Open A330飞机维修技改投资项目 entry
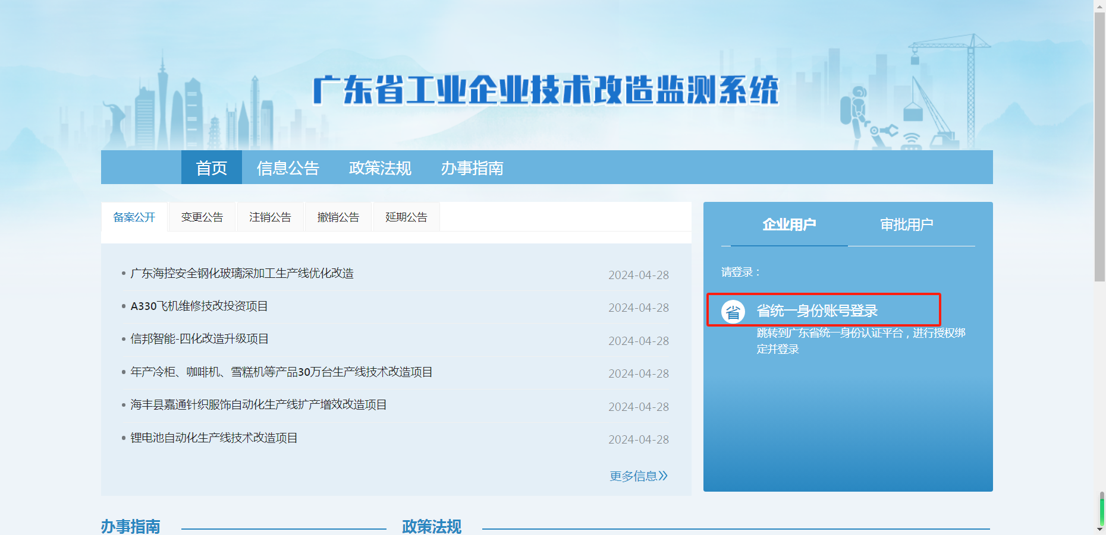The height and width of the screenshot is (535, 1106). [199, 306]
